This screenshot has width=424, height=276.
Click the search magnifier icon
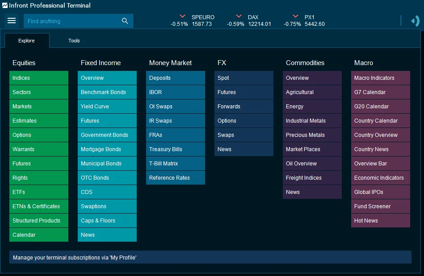(x=125, y=21)
